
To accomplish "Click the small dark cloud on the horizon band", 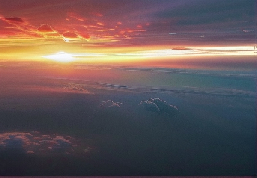I will [181, 48].
